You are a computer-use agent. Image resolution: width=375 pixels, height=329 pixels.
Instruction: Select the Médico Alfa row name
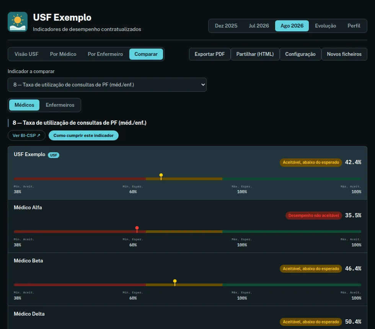click(x=28, y=207)
